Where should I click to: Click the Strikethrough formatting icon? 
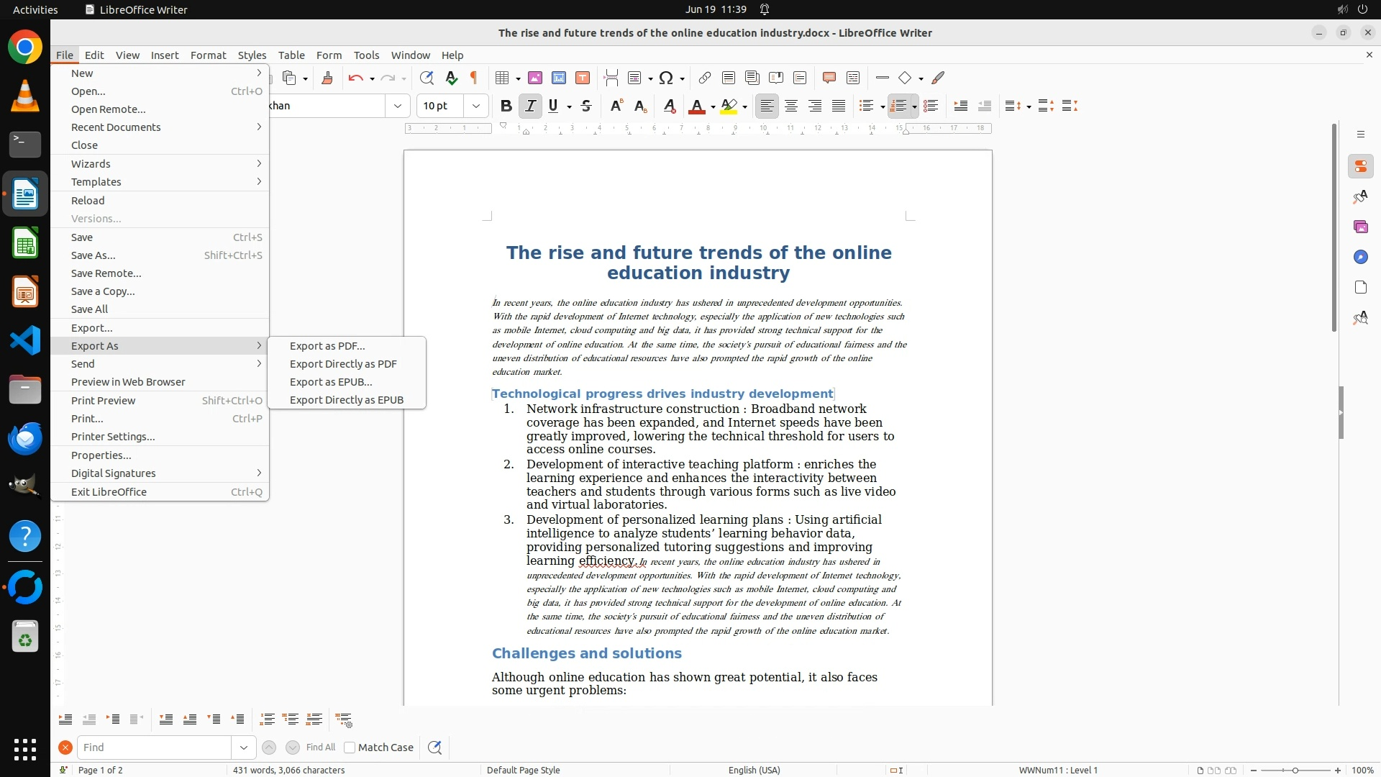pos(586,106)
